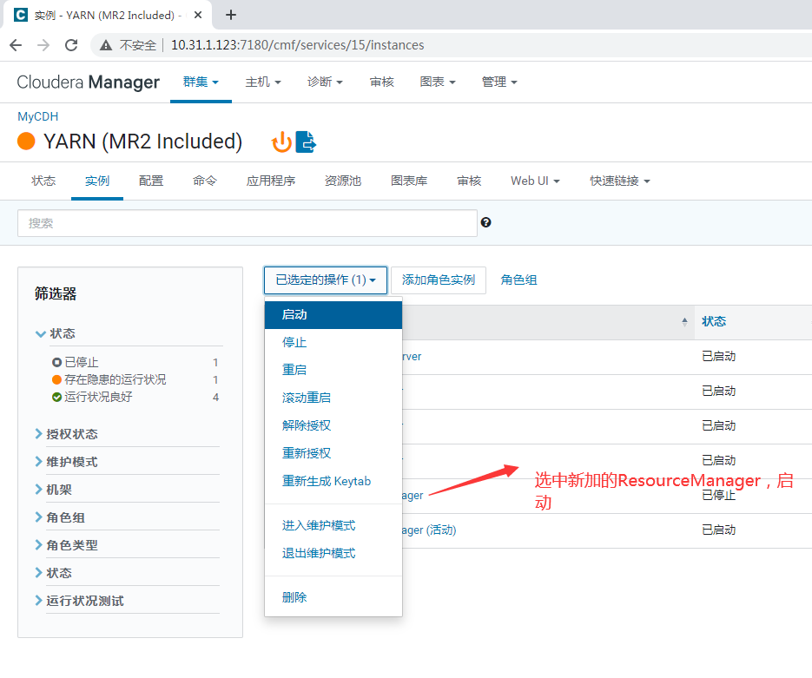Expand the 机架 filter
Image resolution: width=812 pixels, height=678 pixels.
coord(53,490)
